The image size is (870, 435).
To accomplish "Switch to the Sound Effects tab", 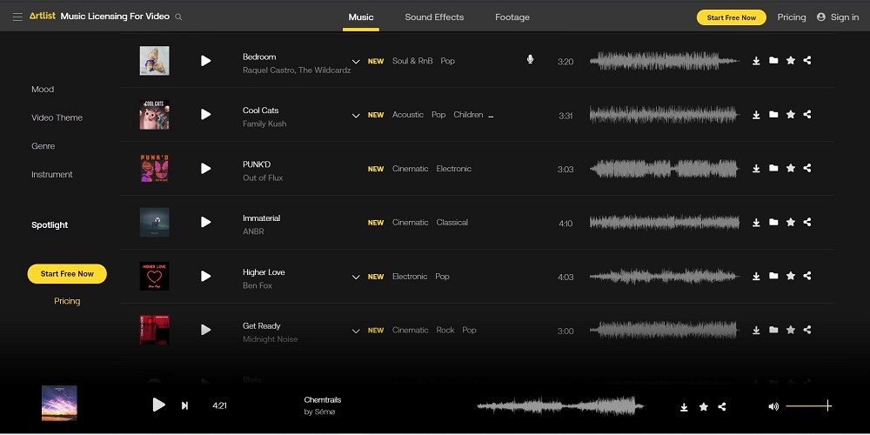I will click(434, 17).
